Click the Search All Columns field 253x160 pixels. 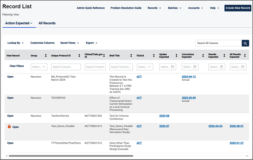pyautogui.click(x=219, y=43)
